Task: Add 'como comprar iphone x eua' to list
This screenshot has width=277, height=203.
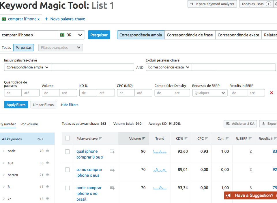Action: coord(112,170)
